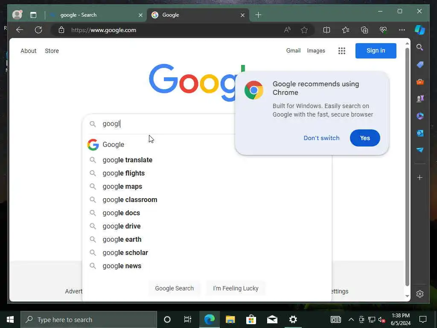Show hidden tray icons with the chevron

tap(351, 319)
